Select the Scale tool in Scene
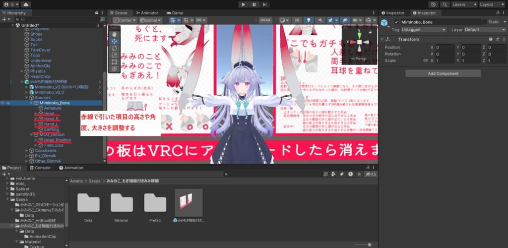The height and width of the screenshot is (248, 508). pyautogui.click(x=114, y=55)
